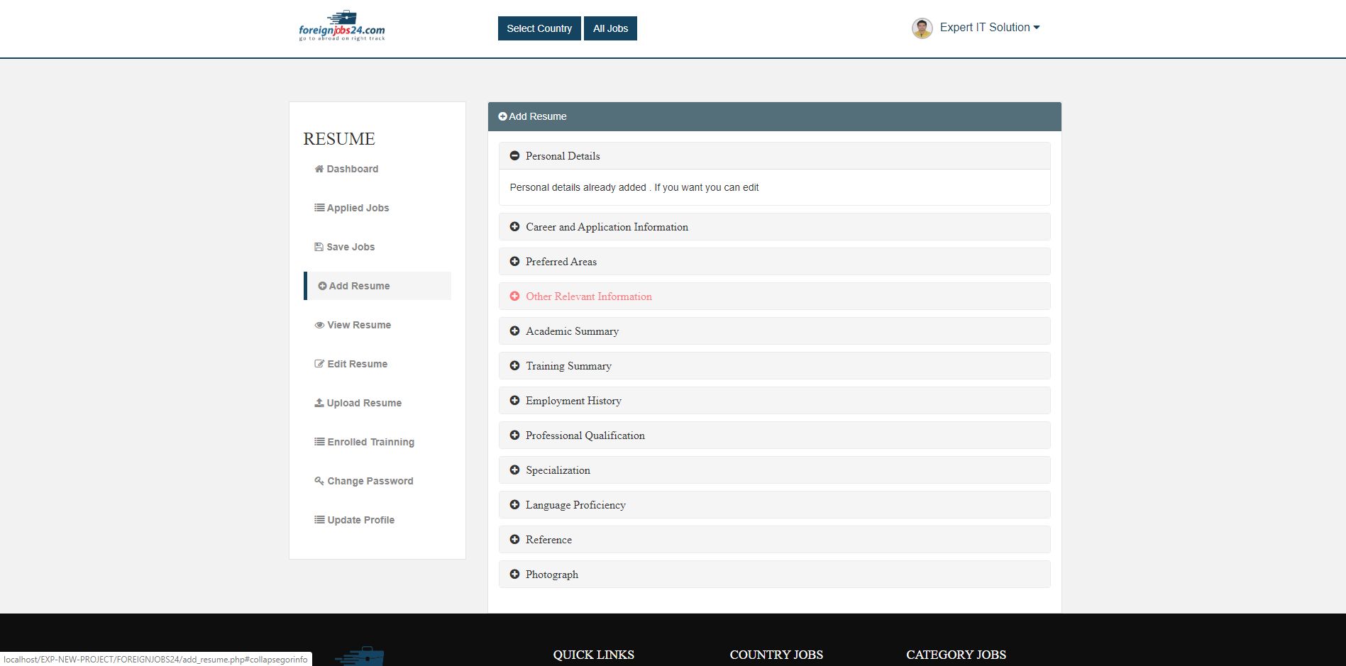
Task: Expand the Preferred Areas section
Action: point(775,262)
